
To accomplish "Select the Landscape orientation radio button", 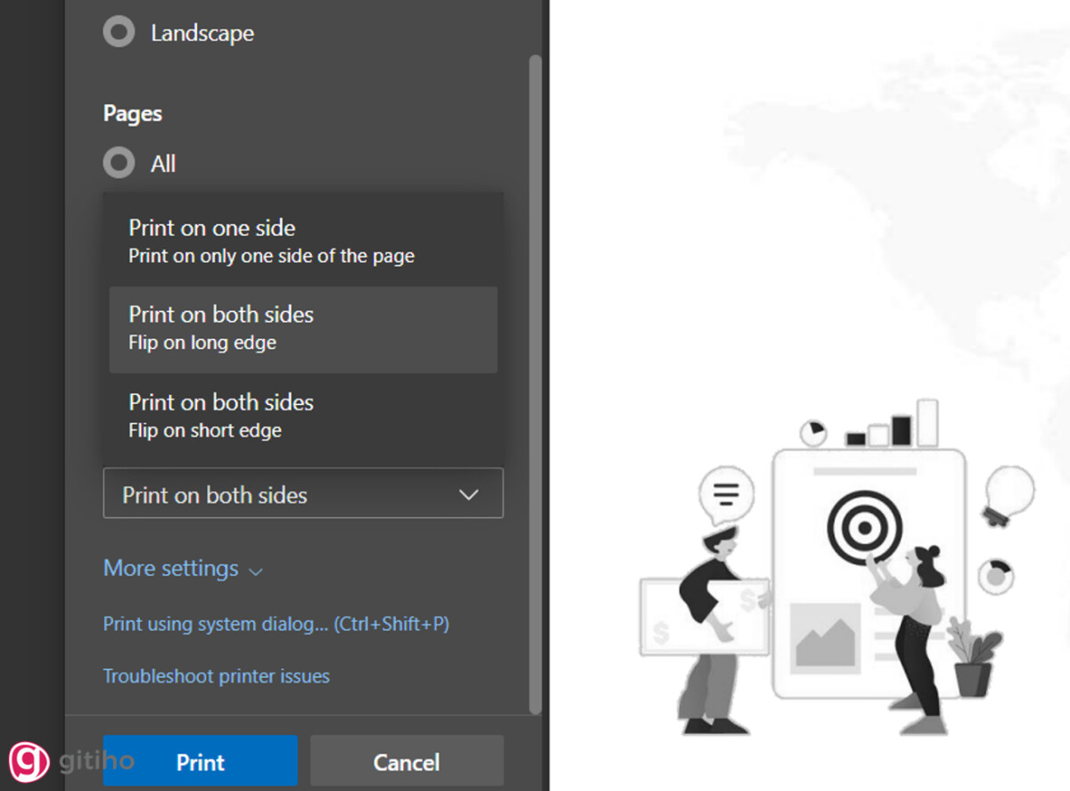I will [x=119, y=33].
